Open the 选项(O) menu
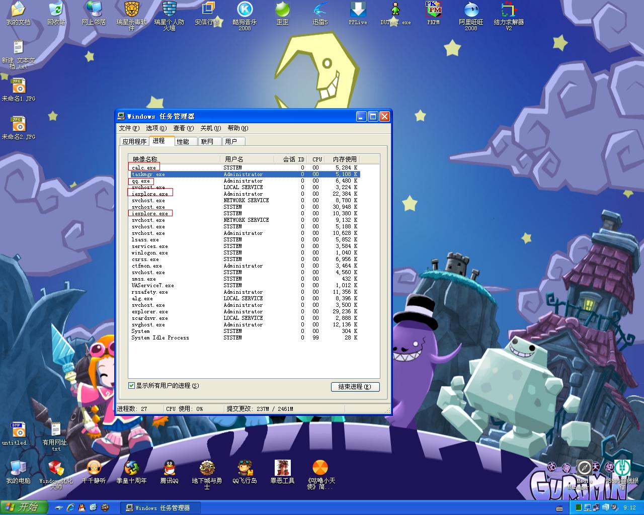 pyautogui.click(x=156, y=128)
